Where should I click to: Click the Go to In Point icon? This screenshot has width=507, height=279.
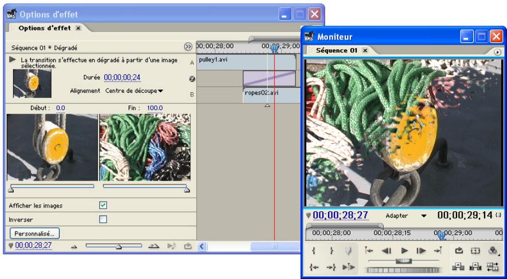tap(314, 266)
